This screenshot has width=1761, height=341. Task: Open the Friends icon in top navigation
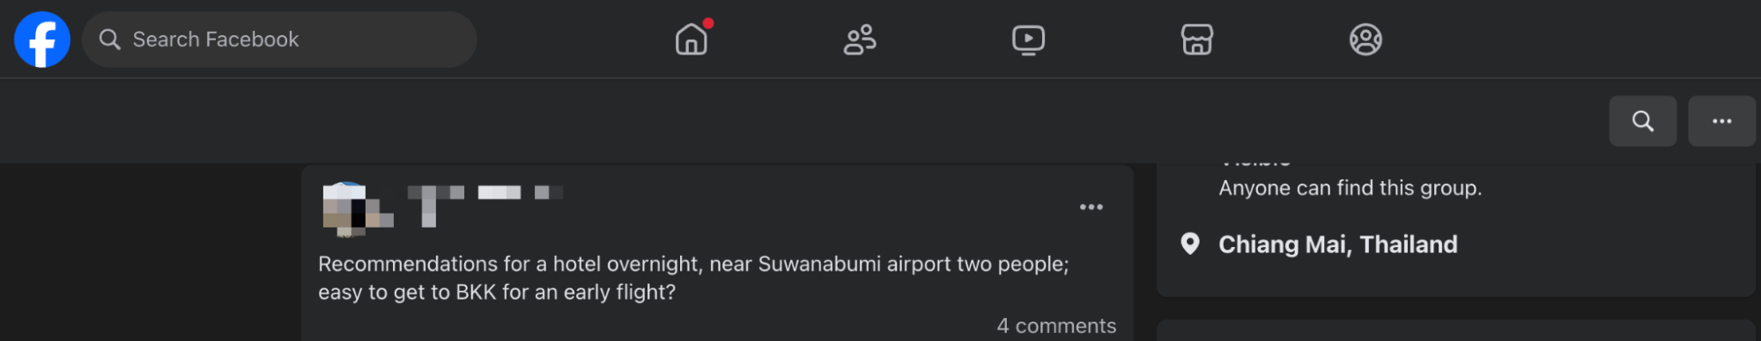click(860, 40)
